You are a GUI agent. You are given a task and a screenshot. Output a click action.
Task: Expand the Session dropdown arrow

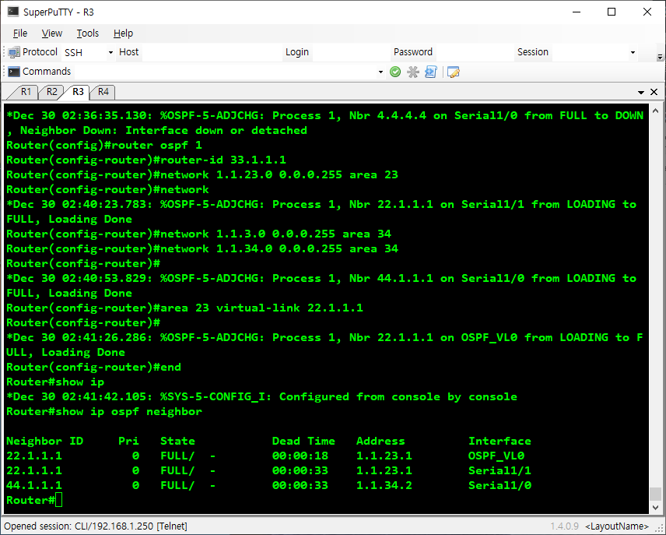tap(633, 53)
